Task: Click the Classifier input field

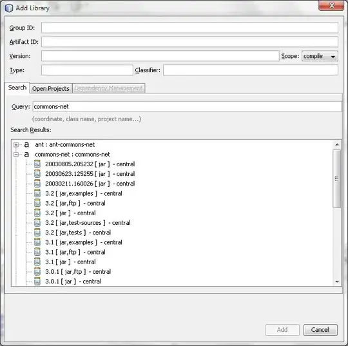Action: point(251,70)
